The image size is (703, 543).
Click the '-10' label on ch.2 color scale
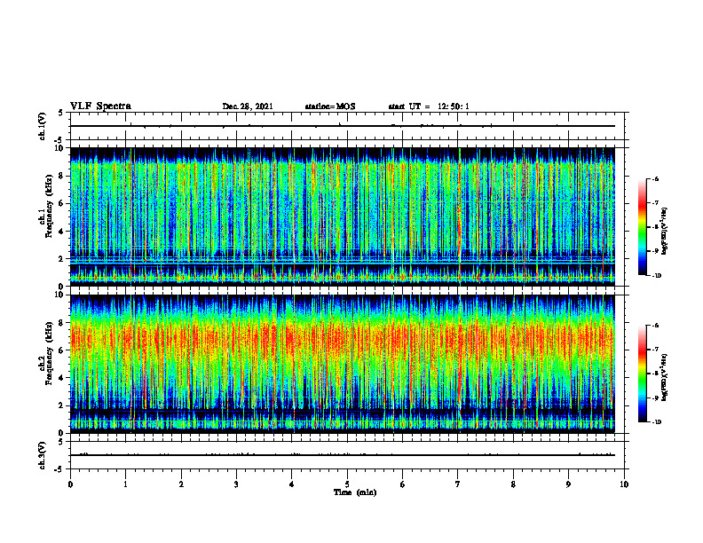[x=656, y=422]
